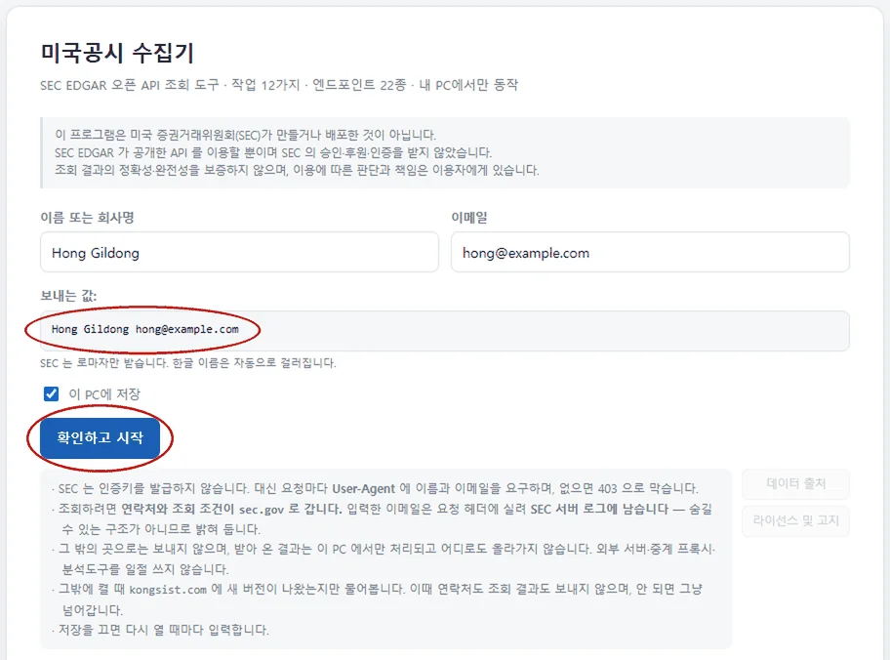The height and width of the screenshot is (660, 890).
Task: Click the hint about SEC 로마자만 받습니다
Action: click(188, 363)
